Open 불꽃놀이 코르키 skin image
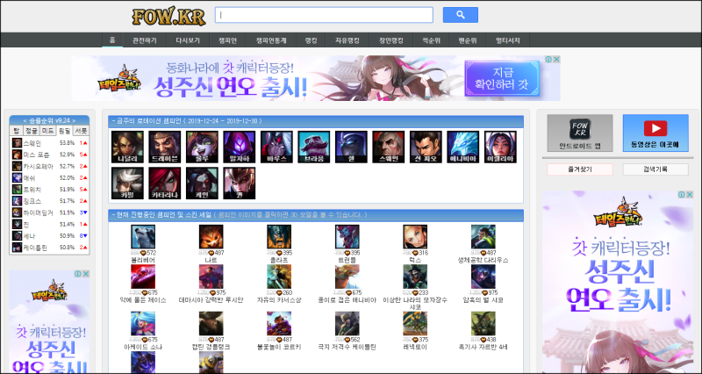This screenshot has width=702, height=374. point(279,323)
